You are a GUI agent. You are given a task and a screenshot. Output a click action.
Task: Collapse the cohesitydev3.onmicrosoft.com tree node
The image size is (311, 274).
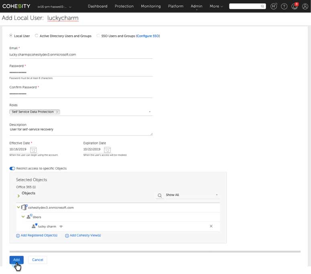click(18, 208)
